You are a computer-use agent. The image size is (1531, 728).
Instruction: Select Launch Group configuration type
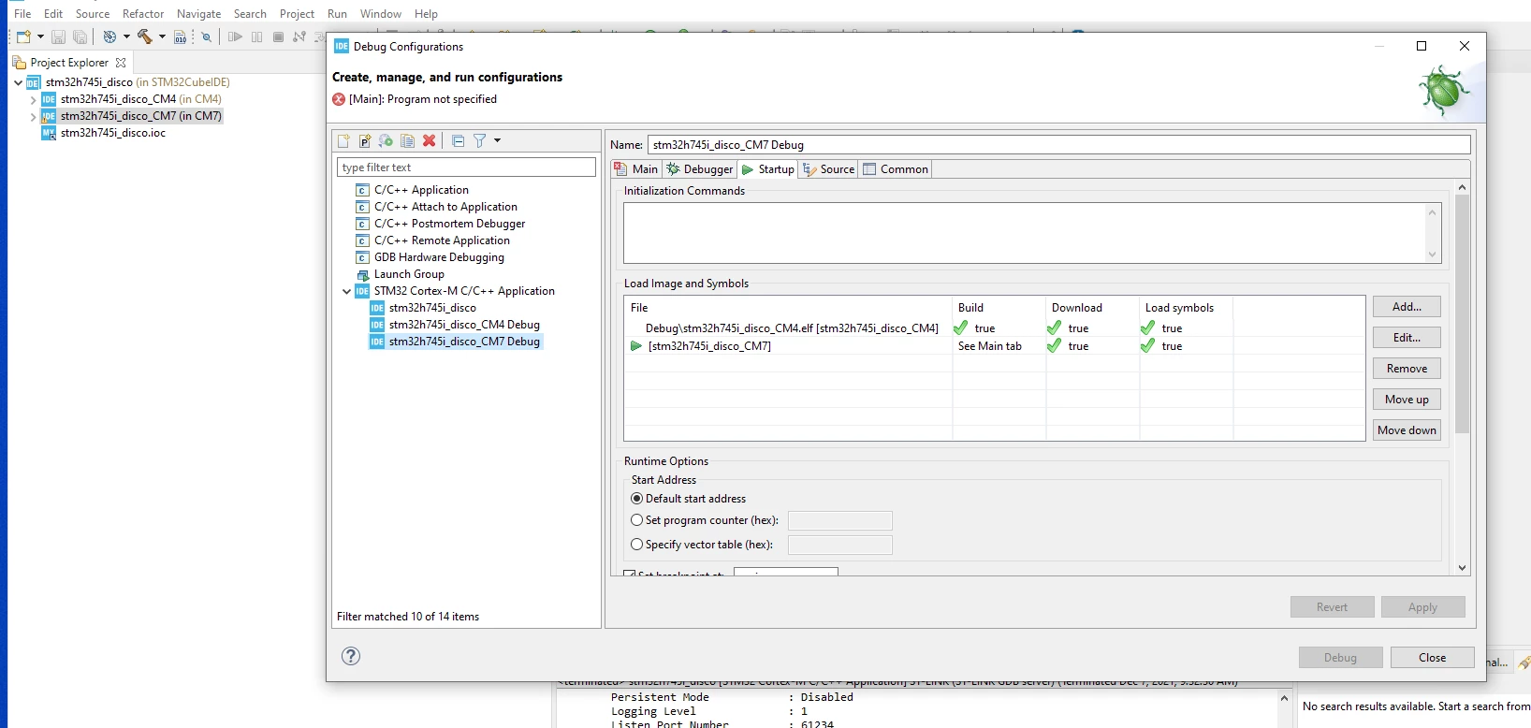coord(409,274)
